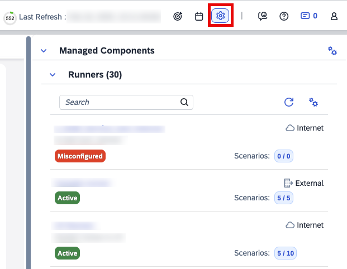
Task: Open the Scenarios 0 / 0 badge
Action: 284,156
